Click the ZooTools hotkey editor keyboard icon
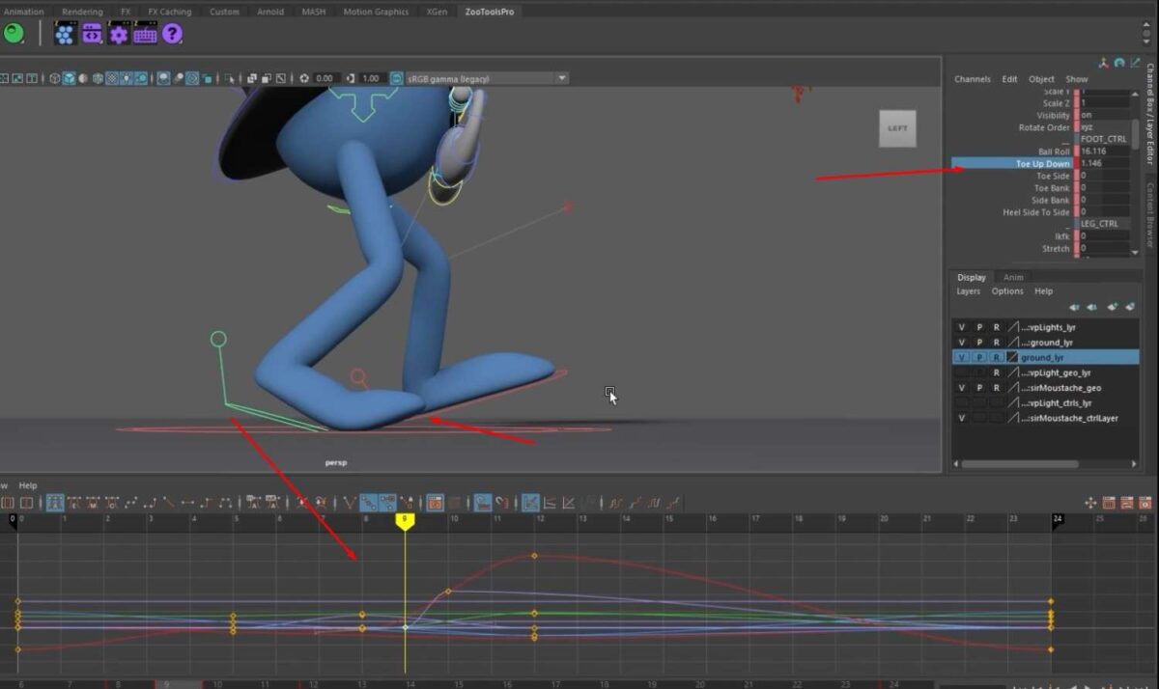This screenshot has width=1159, height=689. click(144, 34)
